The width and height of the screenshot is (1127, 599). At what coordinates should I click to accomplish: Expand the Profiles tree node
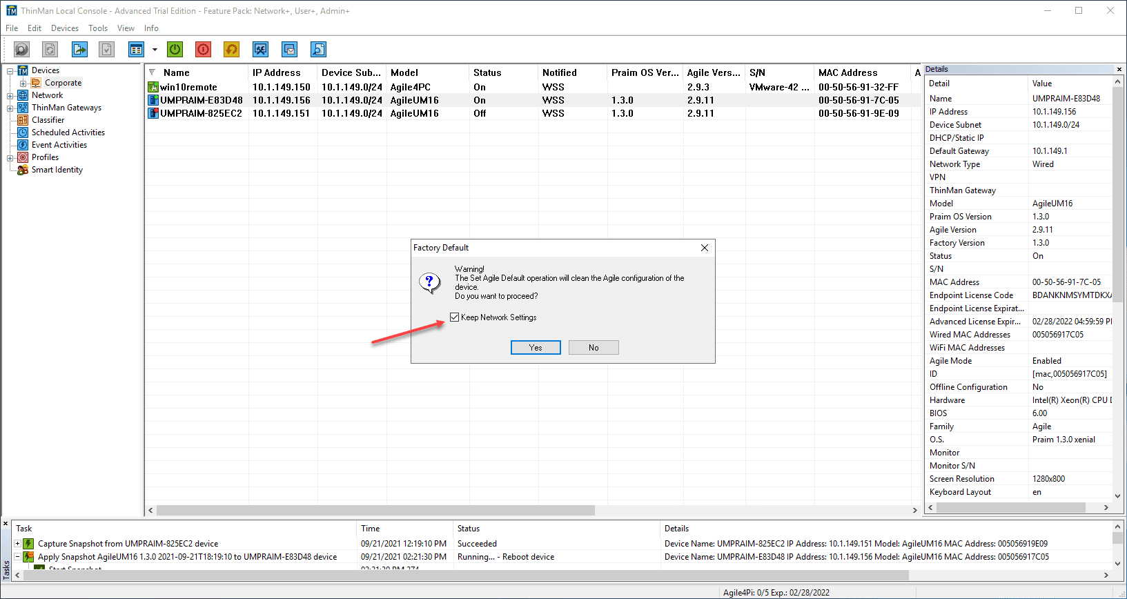pyautogui.click(x=10, y=158)
